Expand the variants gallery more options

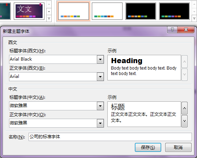[194, 18]
